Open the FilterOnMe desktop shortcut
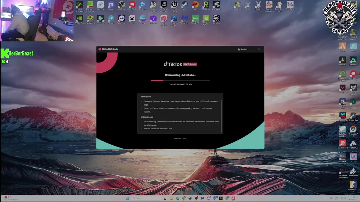360x202 pixels. click(x=195, y=20)
